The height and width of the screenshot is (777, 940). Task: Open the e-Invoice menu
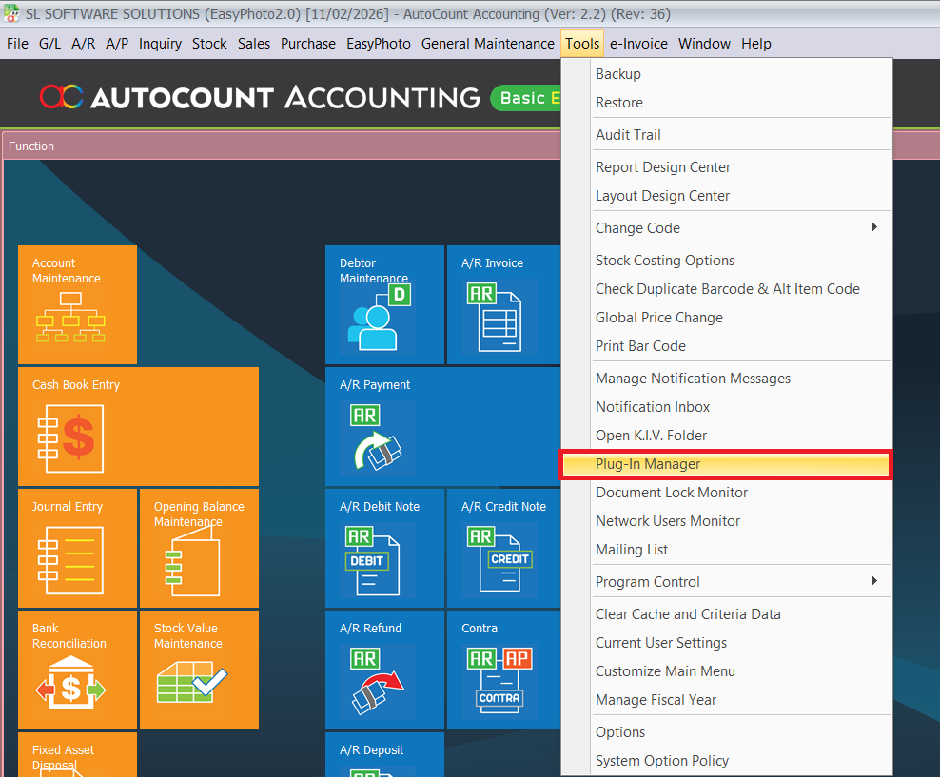[638, 44]
